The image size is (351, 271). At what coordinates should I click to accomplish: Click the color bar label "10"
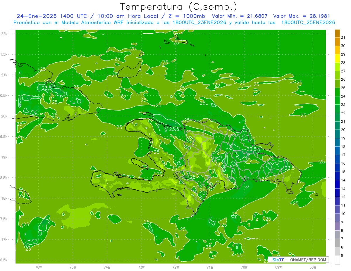[343, 214]
